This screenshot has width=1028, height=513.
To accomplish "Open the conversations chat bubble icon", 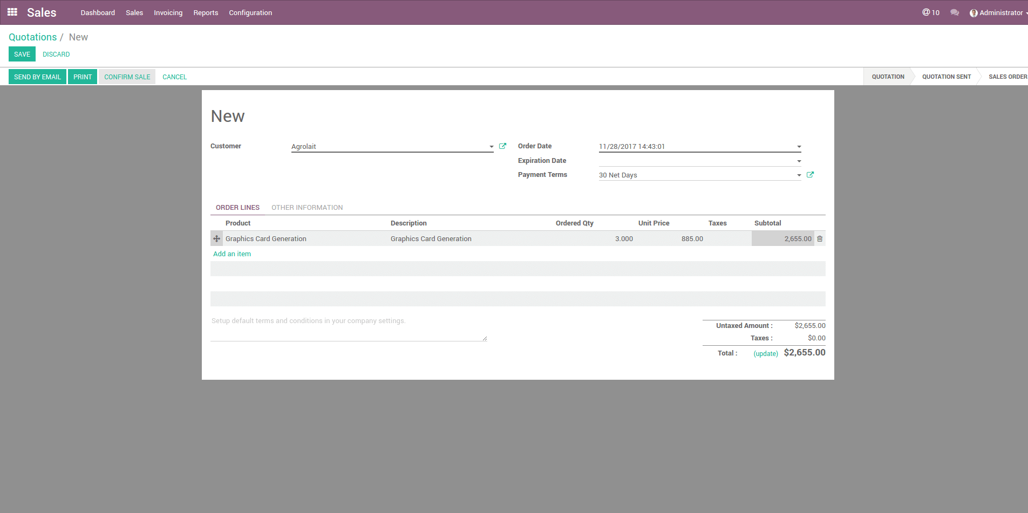I will tap(955, 12).
